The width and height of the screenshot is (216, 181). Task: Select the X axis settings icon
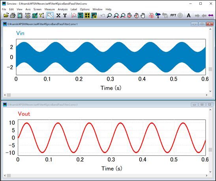58,15
